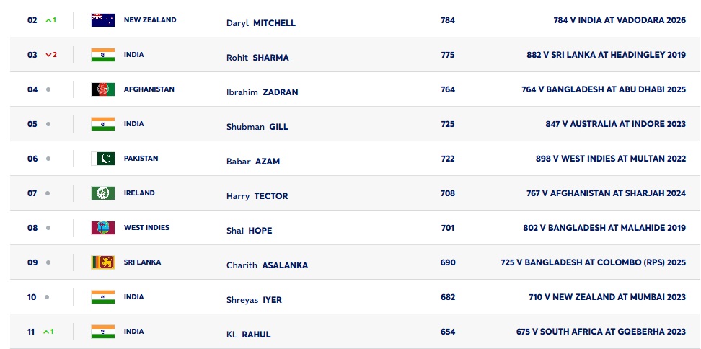The height and width of the screenshot is (349, 701).
Task: Click the West Indies flag icon
Action: (102, 228)
